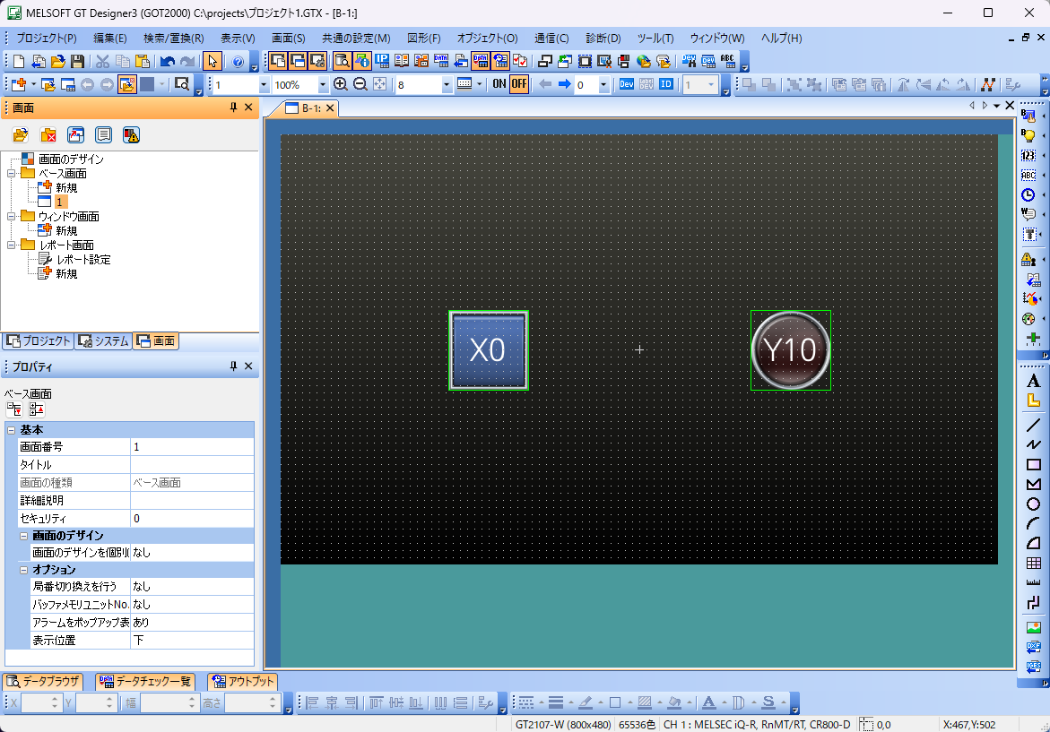Toggle the ON state display button
The image size is (1050, 732).
(499, 84)
